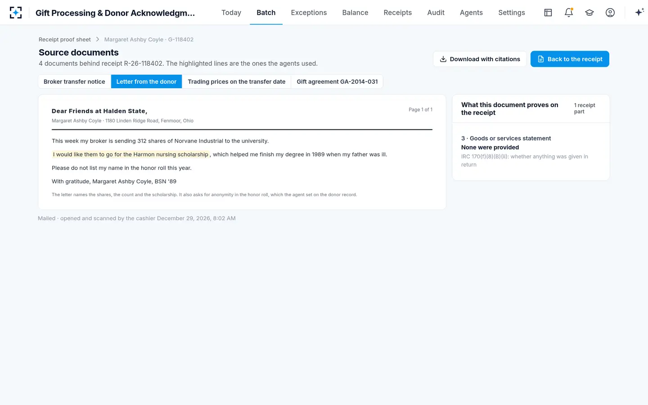648x405 pixels.
Task: Click the donor address line with Linden Ridge Road
Action: 122,121
